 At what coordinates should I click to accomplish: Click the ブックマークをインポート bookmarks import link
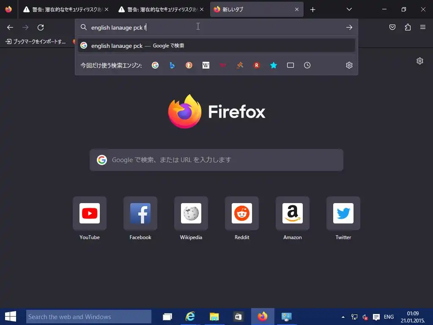tap(36, 41)
